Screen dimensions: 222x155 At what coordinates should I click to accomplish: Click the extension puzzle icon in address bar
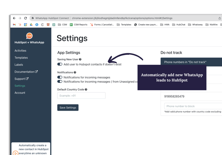click(x=33, y=18)
